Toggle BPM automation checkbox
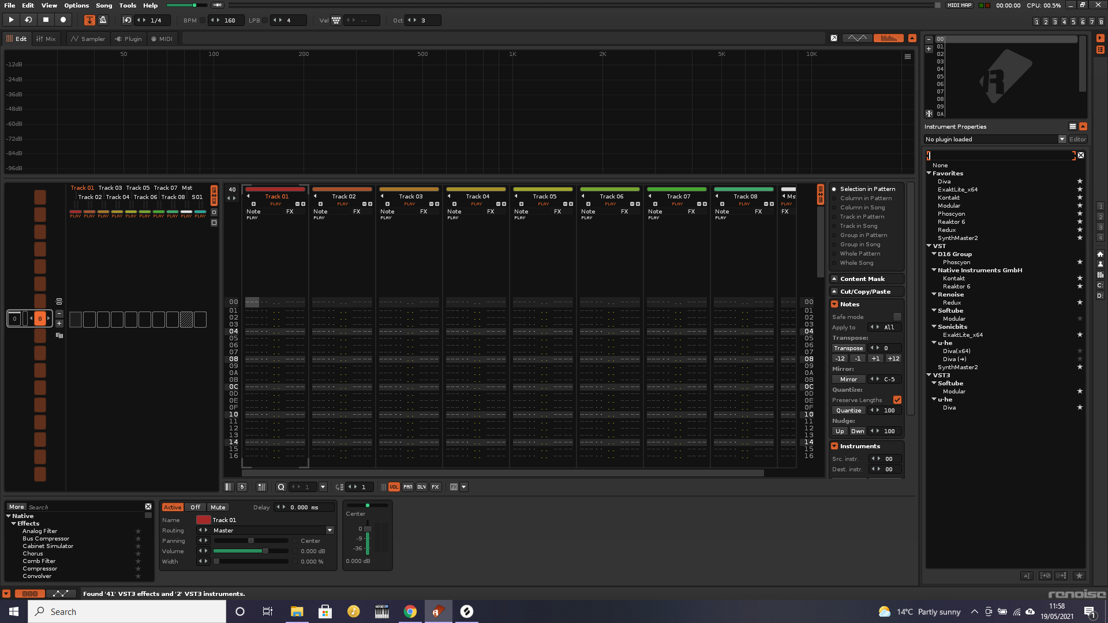 [x=203, y=20]
